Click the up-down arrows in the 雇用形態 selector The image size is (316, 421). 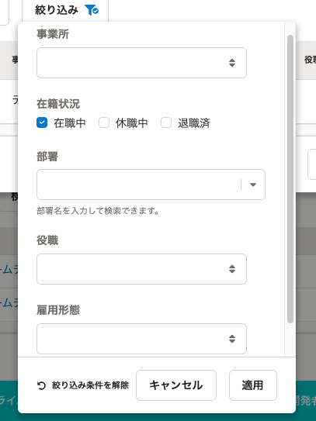tap(232, 339)
